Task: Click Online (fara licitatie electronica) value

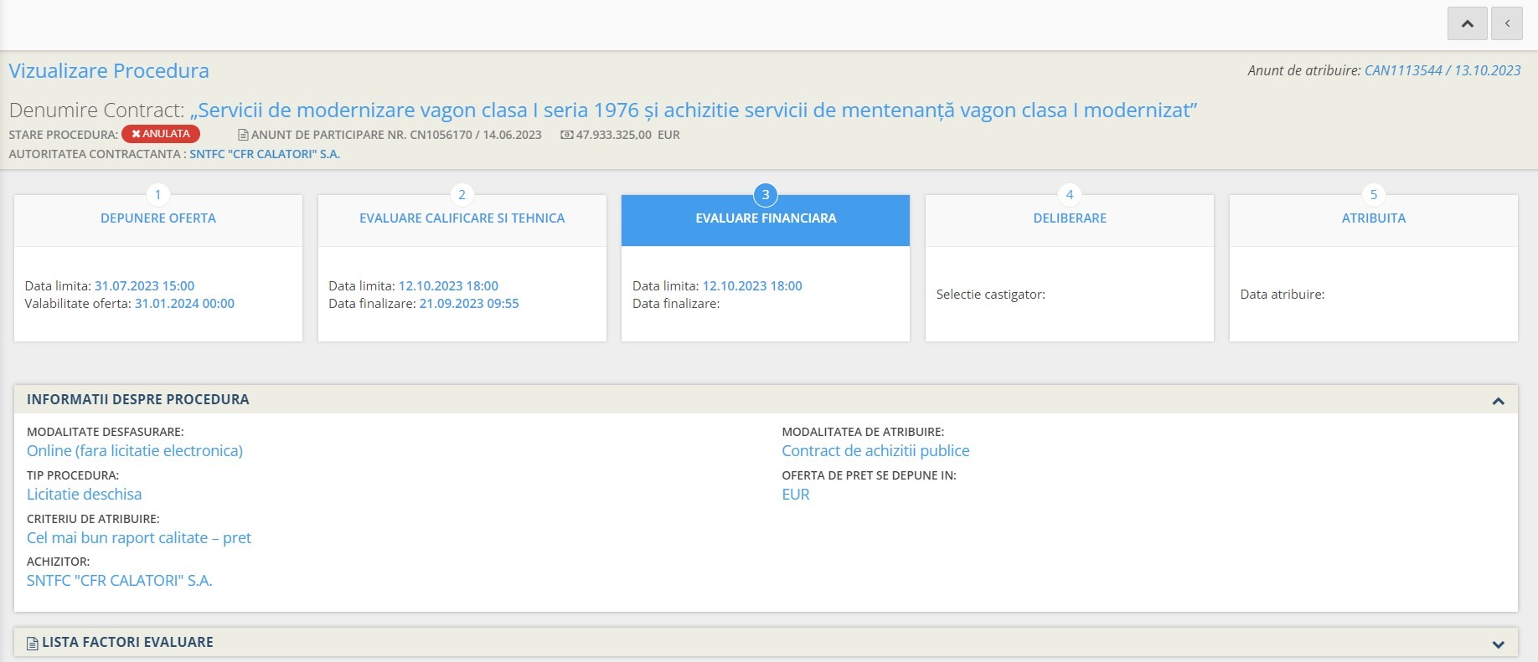Action: tap(135, 451)
